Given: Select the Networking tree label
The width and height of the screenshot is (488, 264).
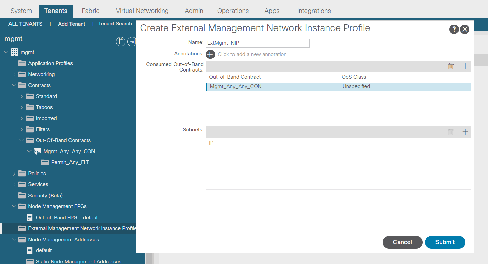Looking at the screenshot, I should [x=41, y=74].
